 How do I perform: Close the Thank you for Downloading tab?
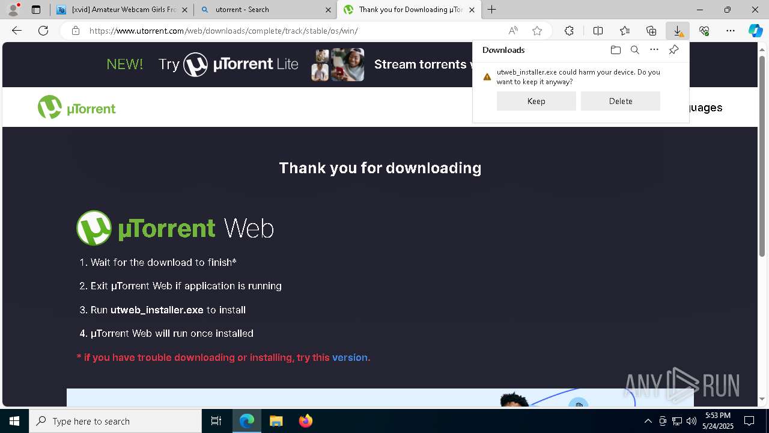472,10
